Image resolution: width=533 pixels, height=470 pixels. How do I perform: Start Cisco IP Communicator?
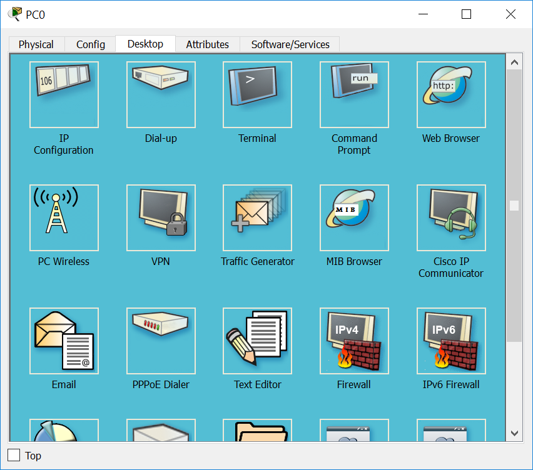coord(451,217)
